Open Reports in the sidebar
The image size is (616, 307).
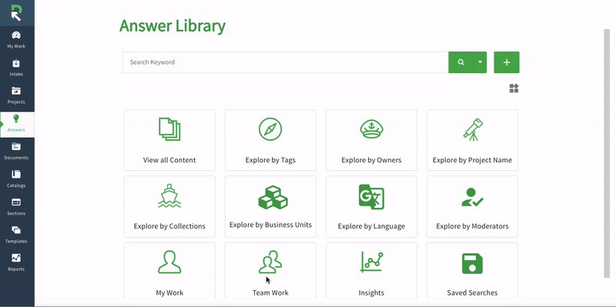16,263
